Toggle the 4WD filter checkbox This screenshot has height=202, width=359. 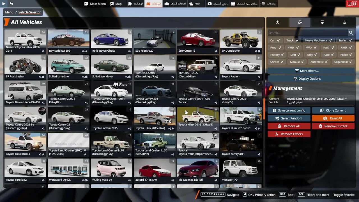click(x=293, y=48)
